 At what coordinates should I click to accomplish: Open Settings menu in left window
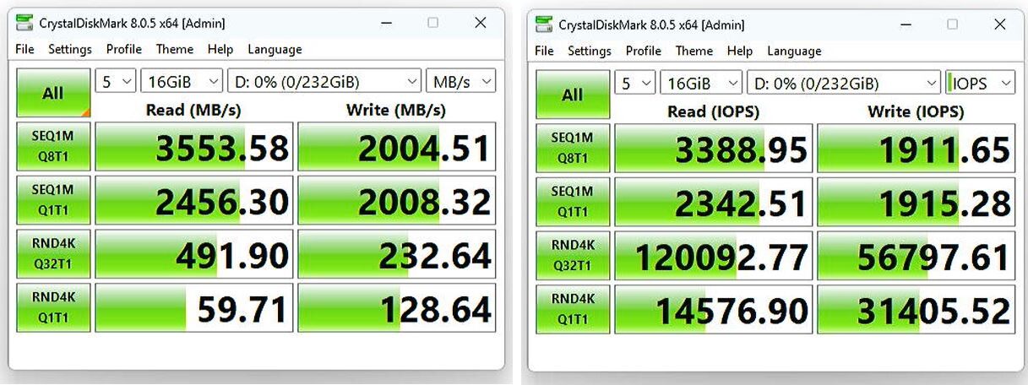point(70,49)
